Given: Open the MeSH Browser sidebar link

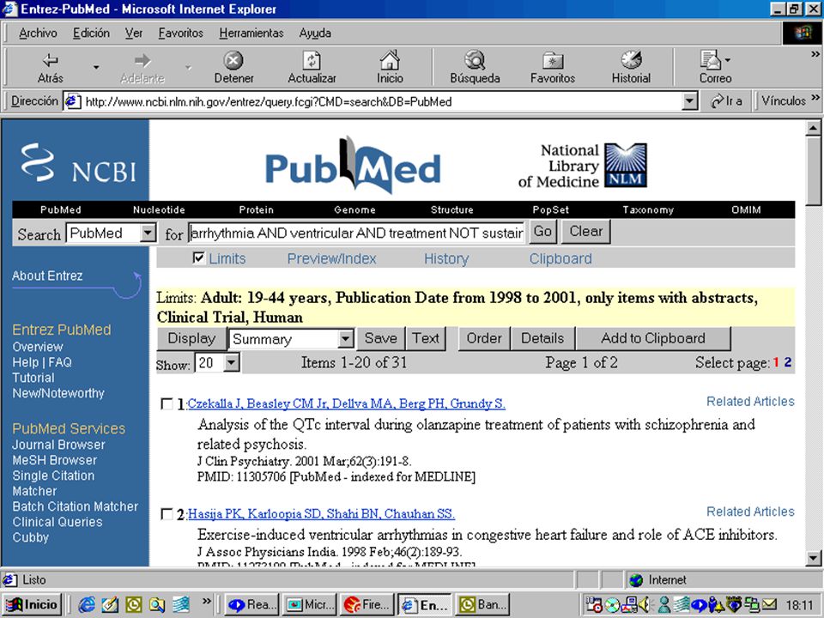Looking at the screenshot, I should click(x=55, y=460).
